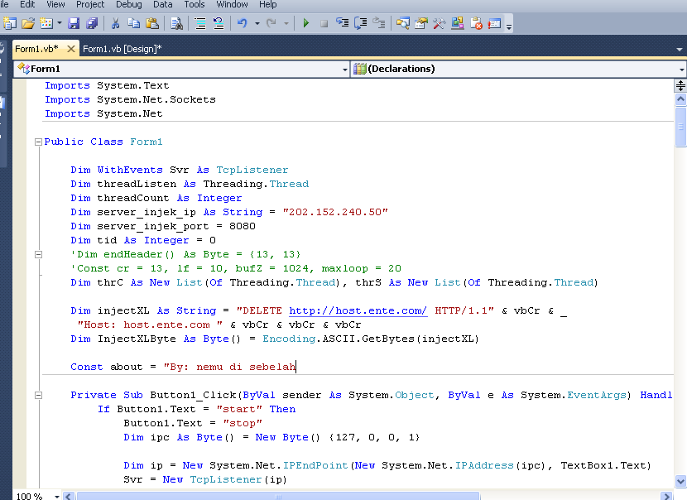The width and height of the screenshot is (687, 500).
Task: Open the Undo history dropdown arrow
Action: click(x=257, y=23)
